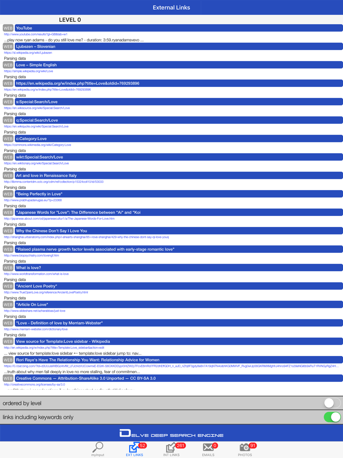Image resolution: width=343 pixels, height=458 pixels.
Task: Click the Delve Deep Search Engine logo
Action: point(171,433)
